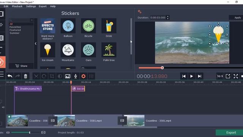Screen dimensions: 243x137
Task: Click the Rotate tool icon
Action: pyautogui.click(x=44, y=76)
